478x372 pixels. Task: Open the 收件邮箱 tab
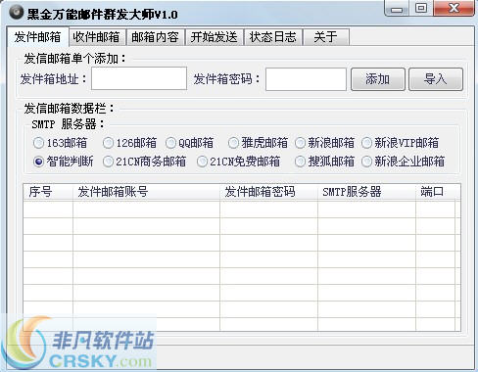point(96,37)
